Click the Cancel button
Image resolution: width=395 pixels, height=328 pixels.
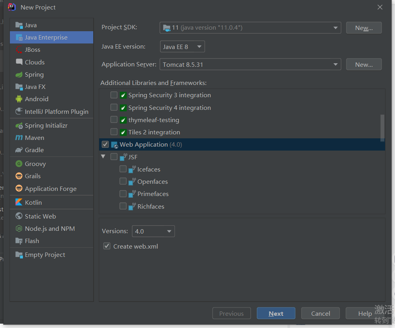[x=320, y=313]
